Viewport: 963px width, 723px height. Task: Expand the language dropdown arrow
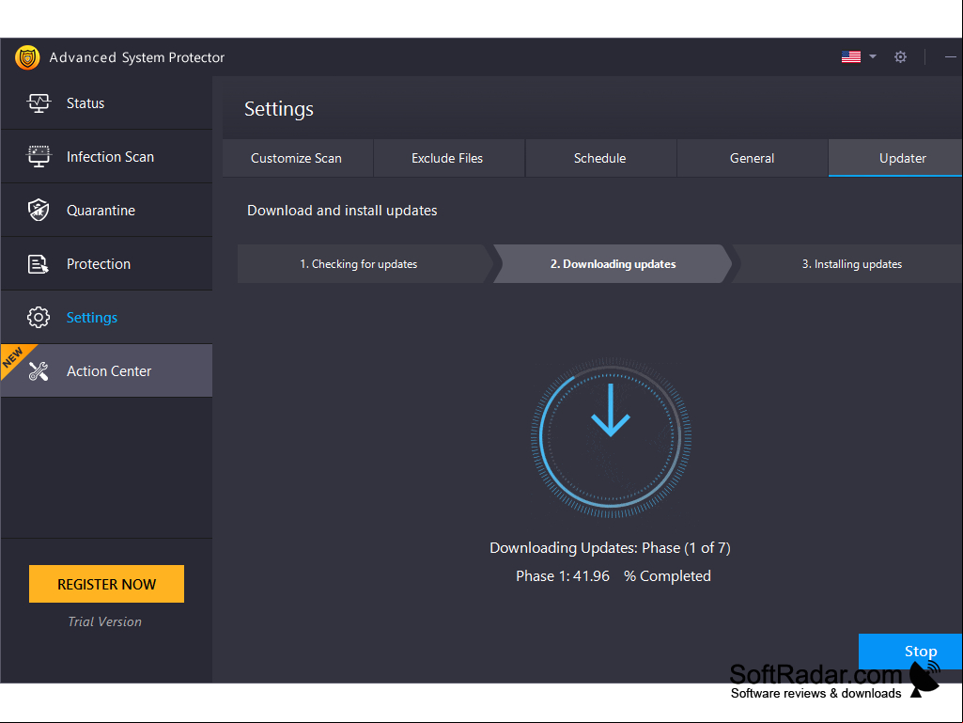(x=873, y=56)
